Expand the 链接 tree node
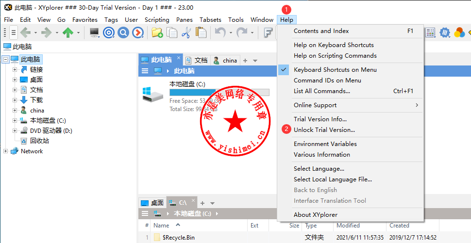 click(15, 69)
